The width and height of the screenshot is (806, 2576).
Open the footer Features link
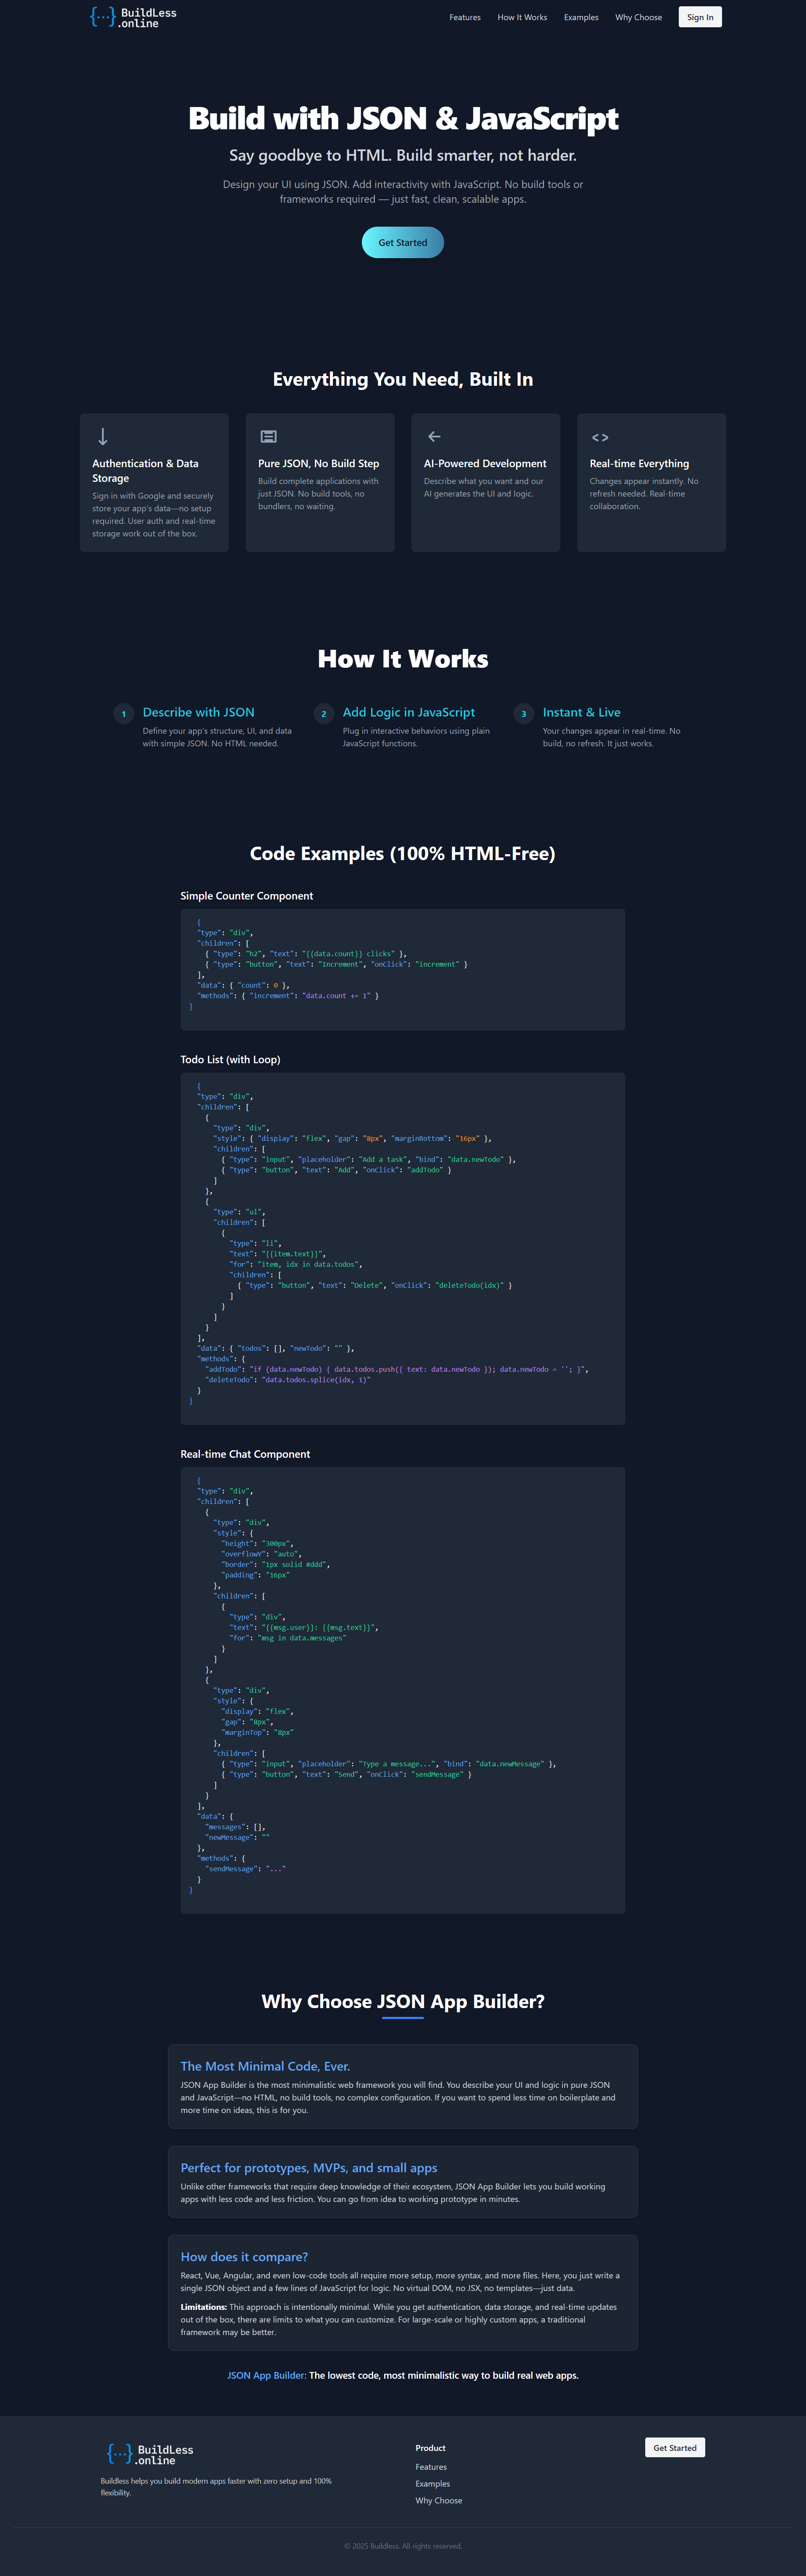[431, 2467]
